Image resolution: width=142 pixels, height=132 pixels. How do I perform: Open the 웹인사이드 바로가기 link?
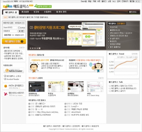pos(14,94)
